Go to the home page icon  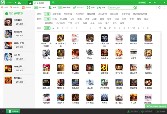pos(30,3)
